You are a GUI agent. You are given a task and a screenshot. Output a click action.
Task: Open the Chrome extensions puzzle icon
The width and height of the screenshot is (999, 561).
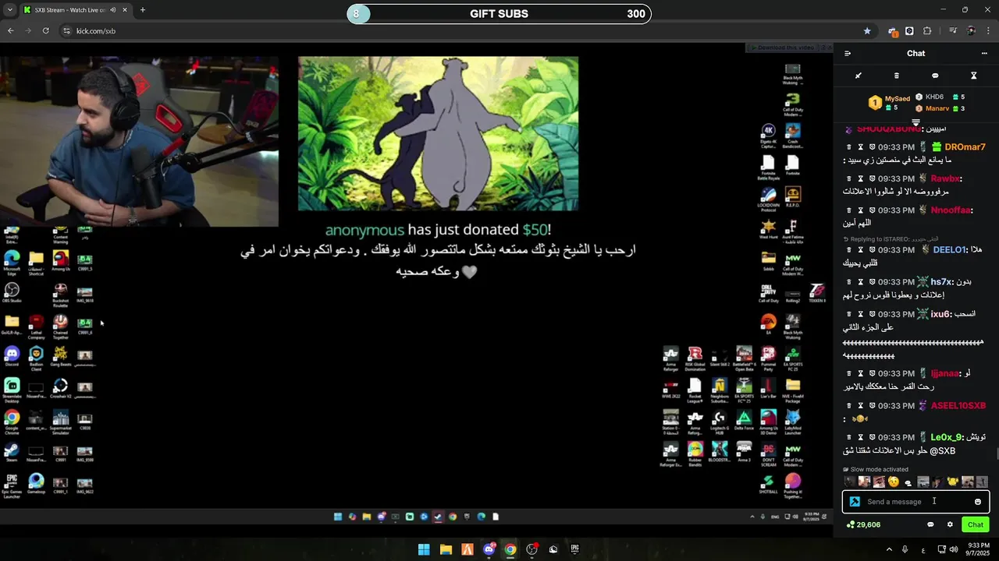coord(927,31)
